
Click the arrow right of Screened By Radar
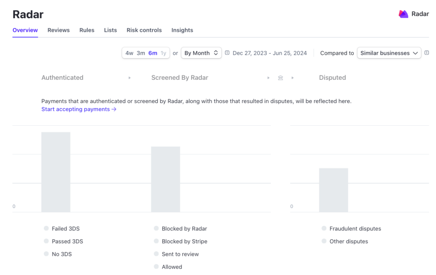pyautogui.click(x=268, y=78)
